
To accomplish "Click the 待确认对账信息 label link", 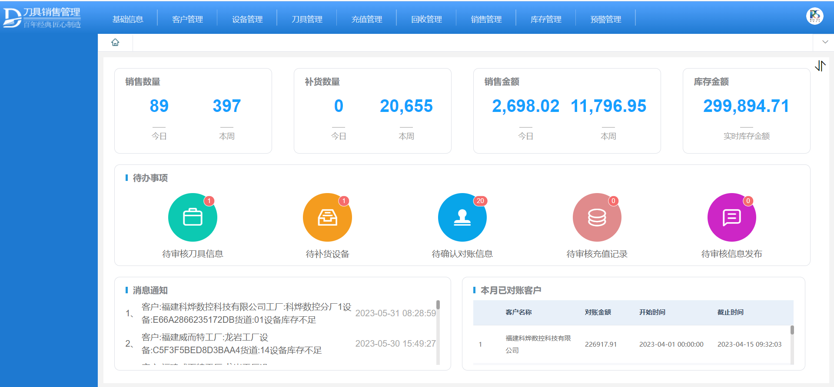I will tap(462, 254).
